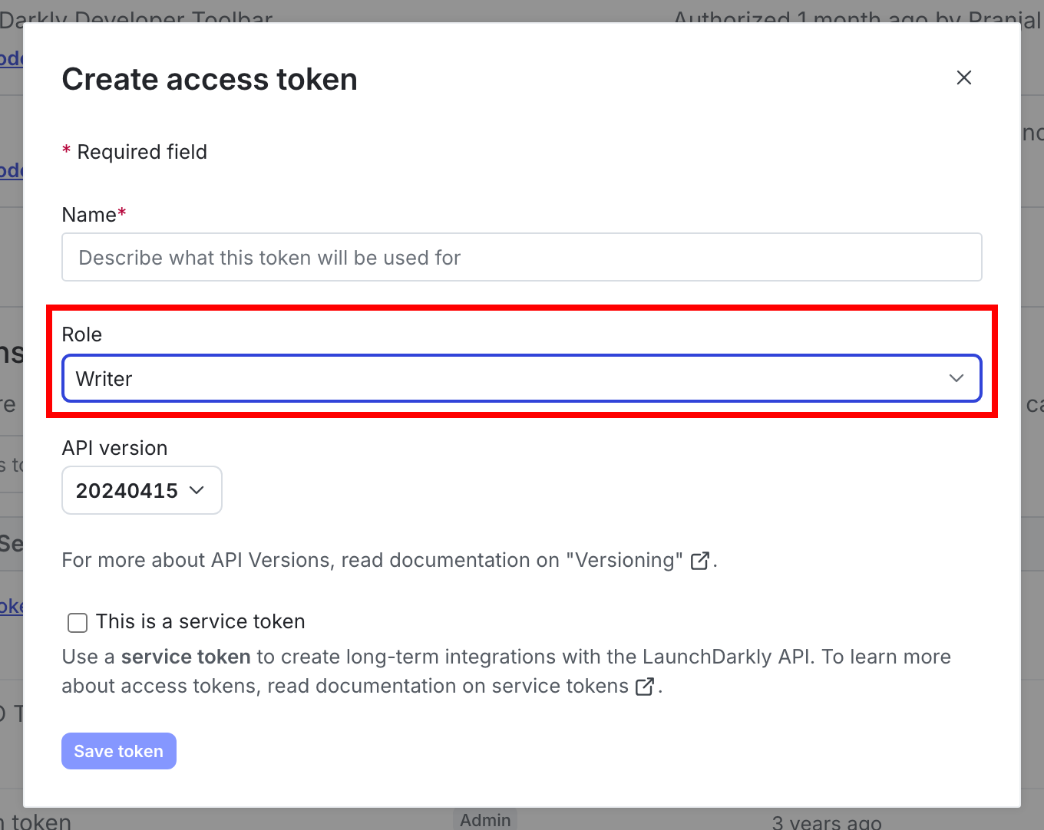The height and width of the screenshot is (830, 1044).
Task: Click the Admin label at the bottom
Action: 485,819
